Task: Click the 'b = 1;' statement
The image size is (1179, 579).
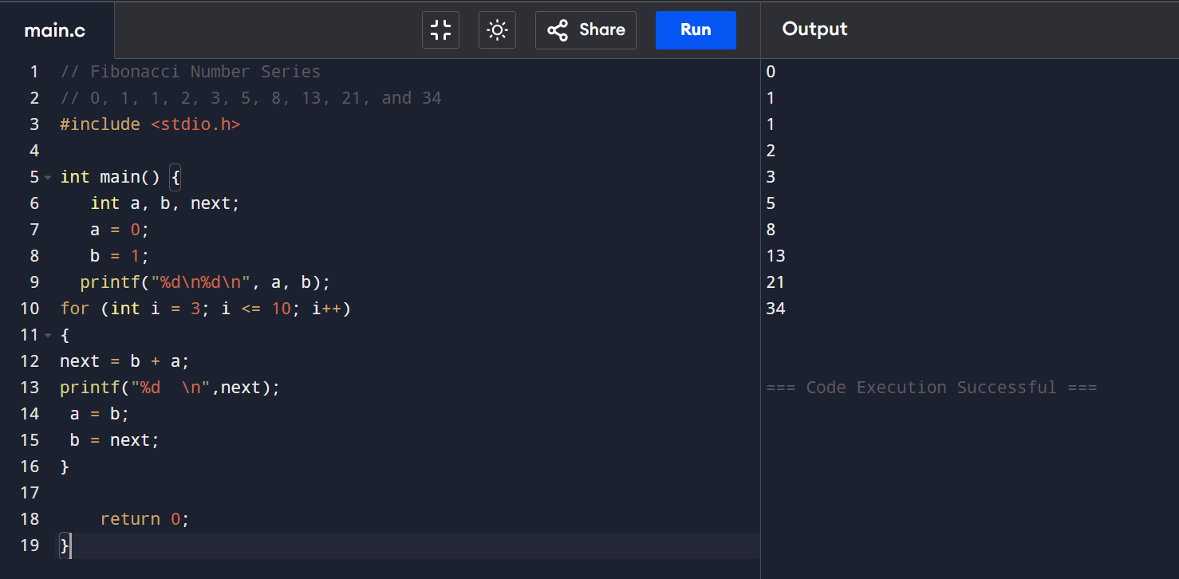Action: (120, 256)
